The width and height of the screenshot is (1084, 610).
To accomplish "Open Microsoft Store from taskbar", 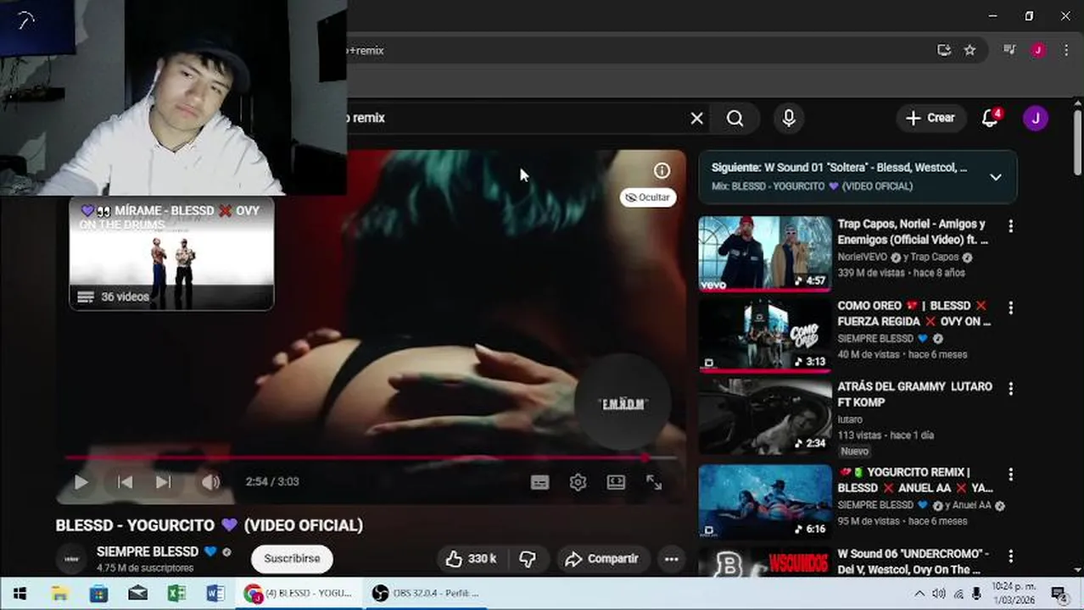I will (98, 594).
